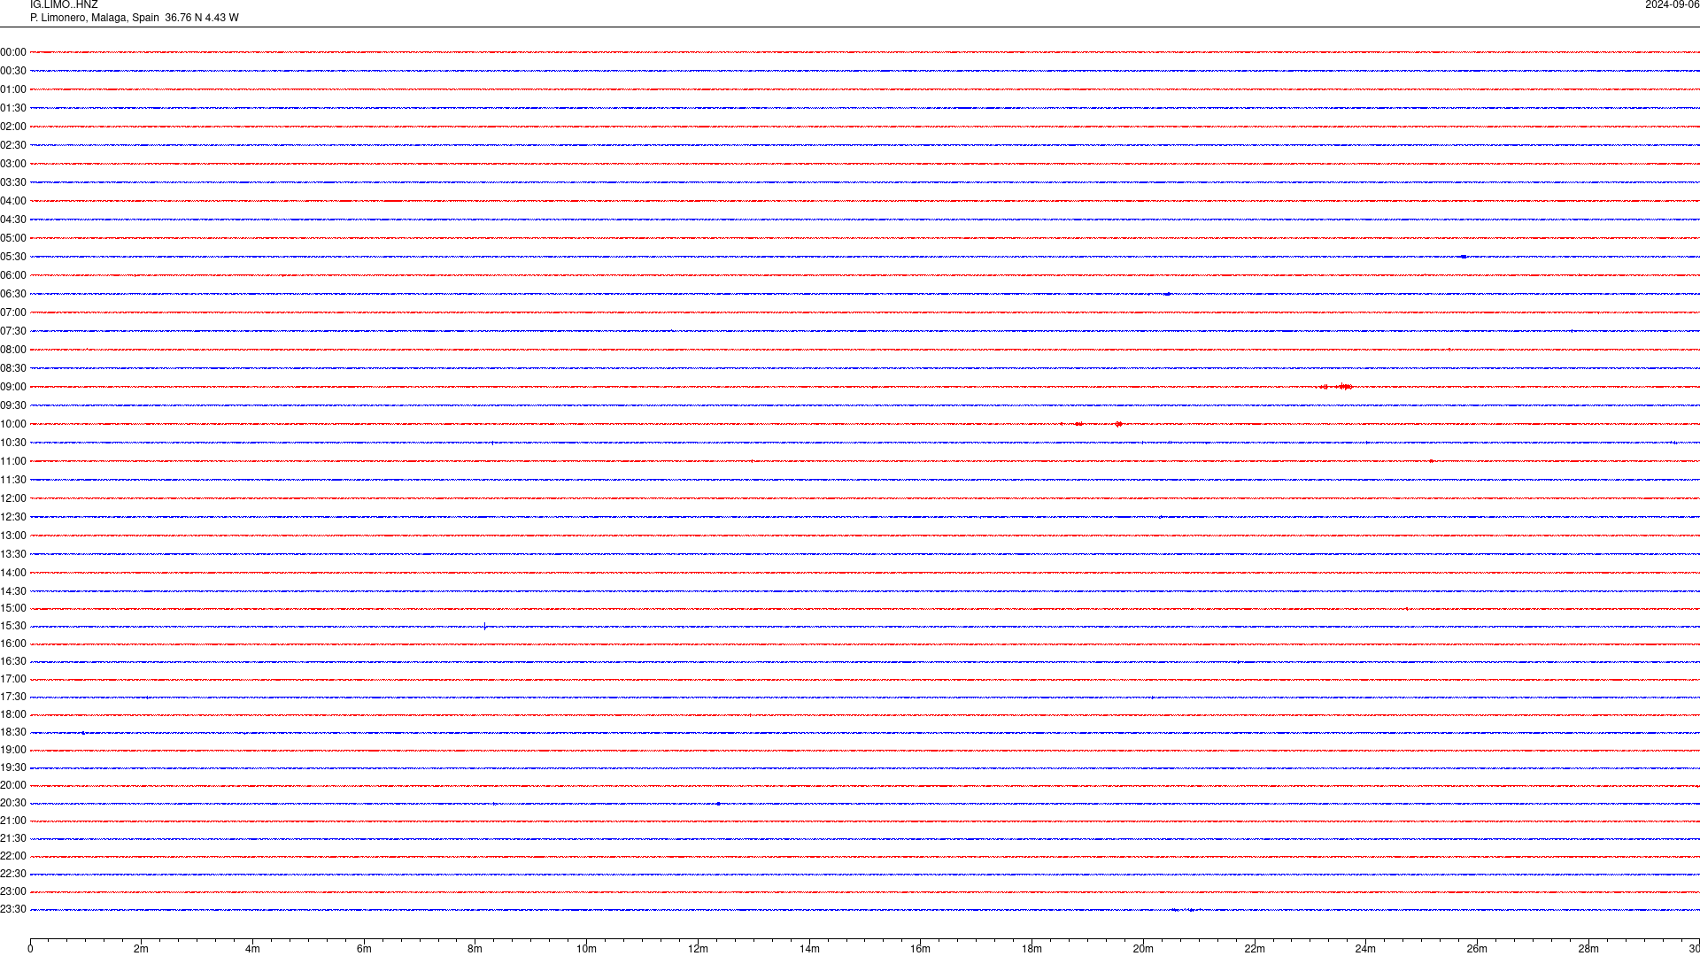Image resolution: width=1700 pixels, height=956 pixels.
Task: Click the 05:30 trace time label
Action: pyautogui.click(x=13, y=257)
